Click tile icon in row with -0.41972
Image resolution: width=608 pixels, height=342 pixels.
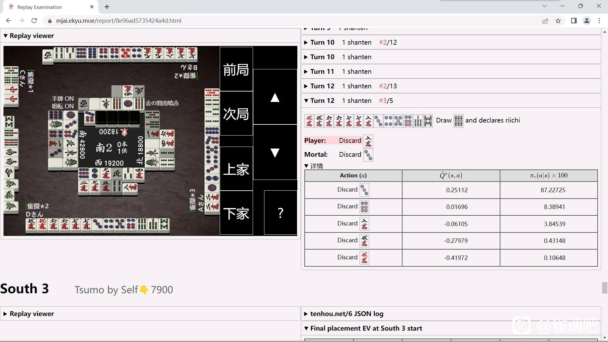point(364,258)
